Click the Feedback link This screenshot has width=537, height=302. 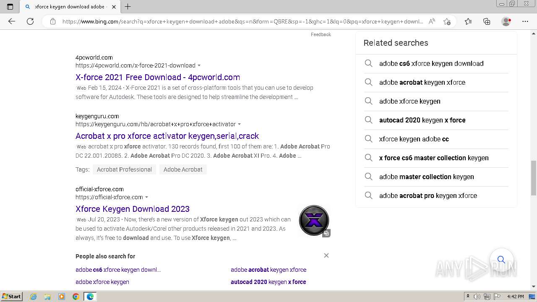point(321,34)
